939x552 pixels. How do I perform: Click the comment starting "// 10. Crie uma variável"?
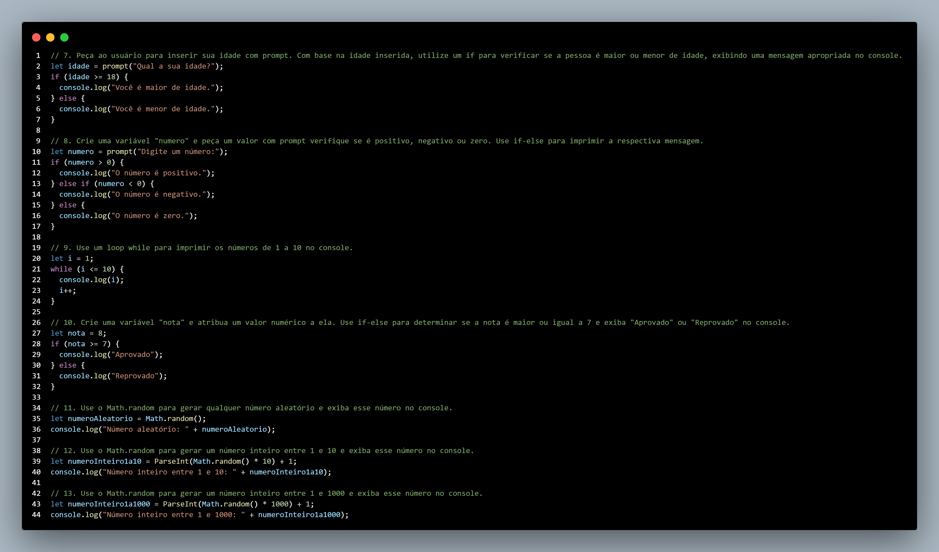(420, 323)
